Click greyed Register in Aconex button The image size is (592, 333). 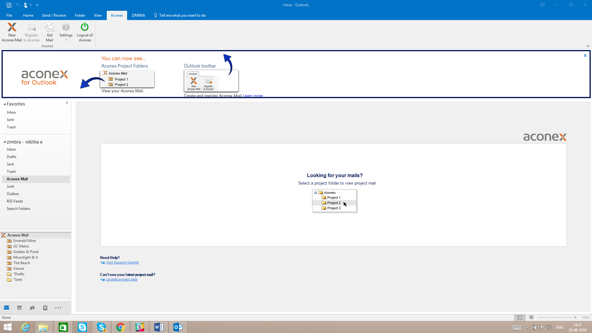(x=31, y=32)
